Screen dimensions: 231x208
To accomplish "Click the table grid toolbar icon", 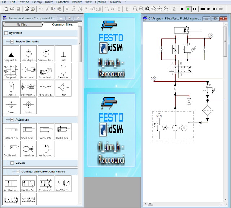I will (127, 9).
